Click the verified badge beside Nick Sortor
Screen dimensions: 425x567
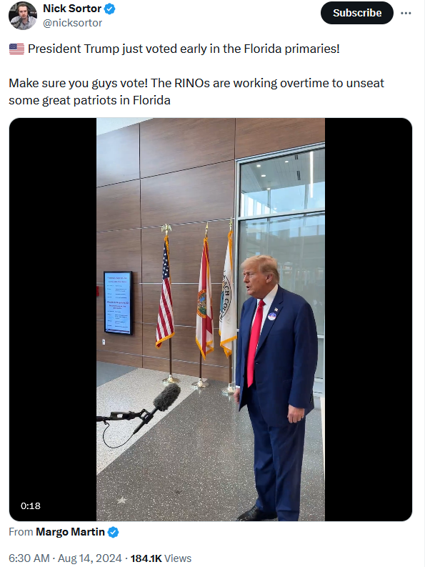point(110,9)
